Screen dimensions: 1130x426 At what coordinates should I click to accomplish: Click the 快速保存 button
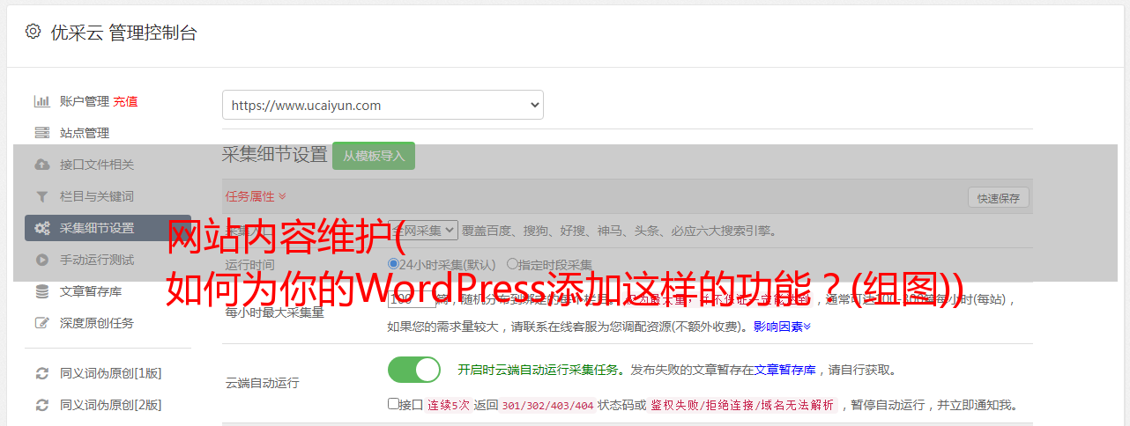[998, 198]
